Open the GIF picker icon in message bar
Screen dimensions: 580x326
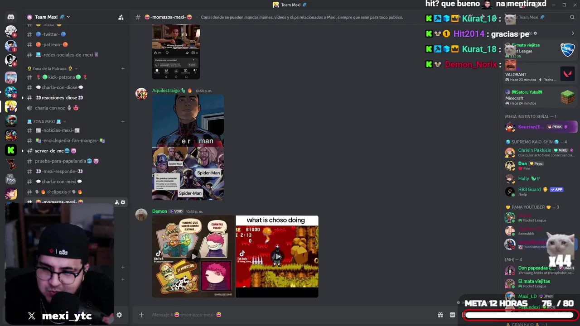tap(452, 315)
